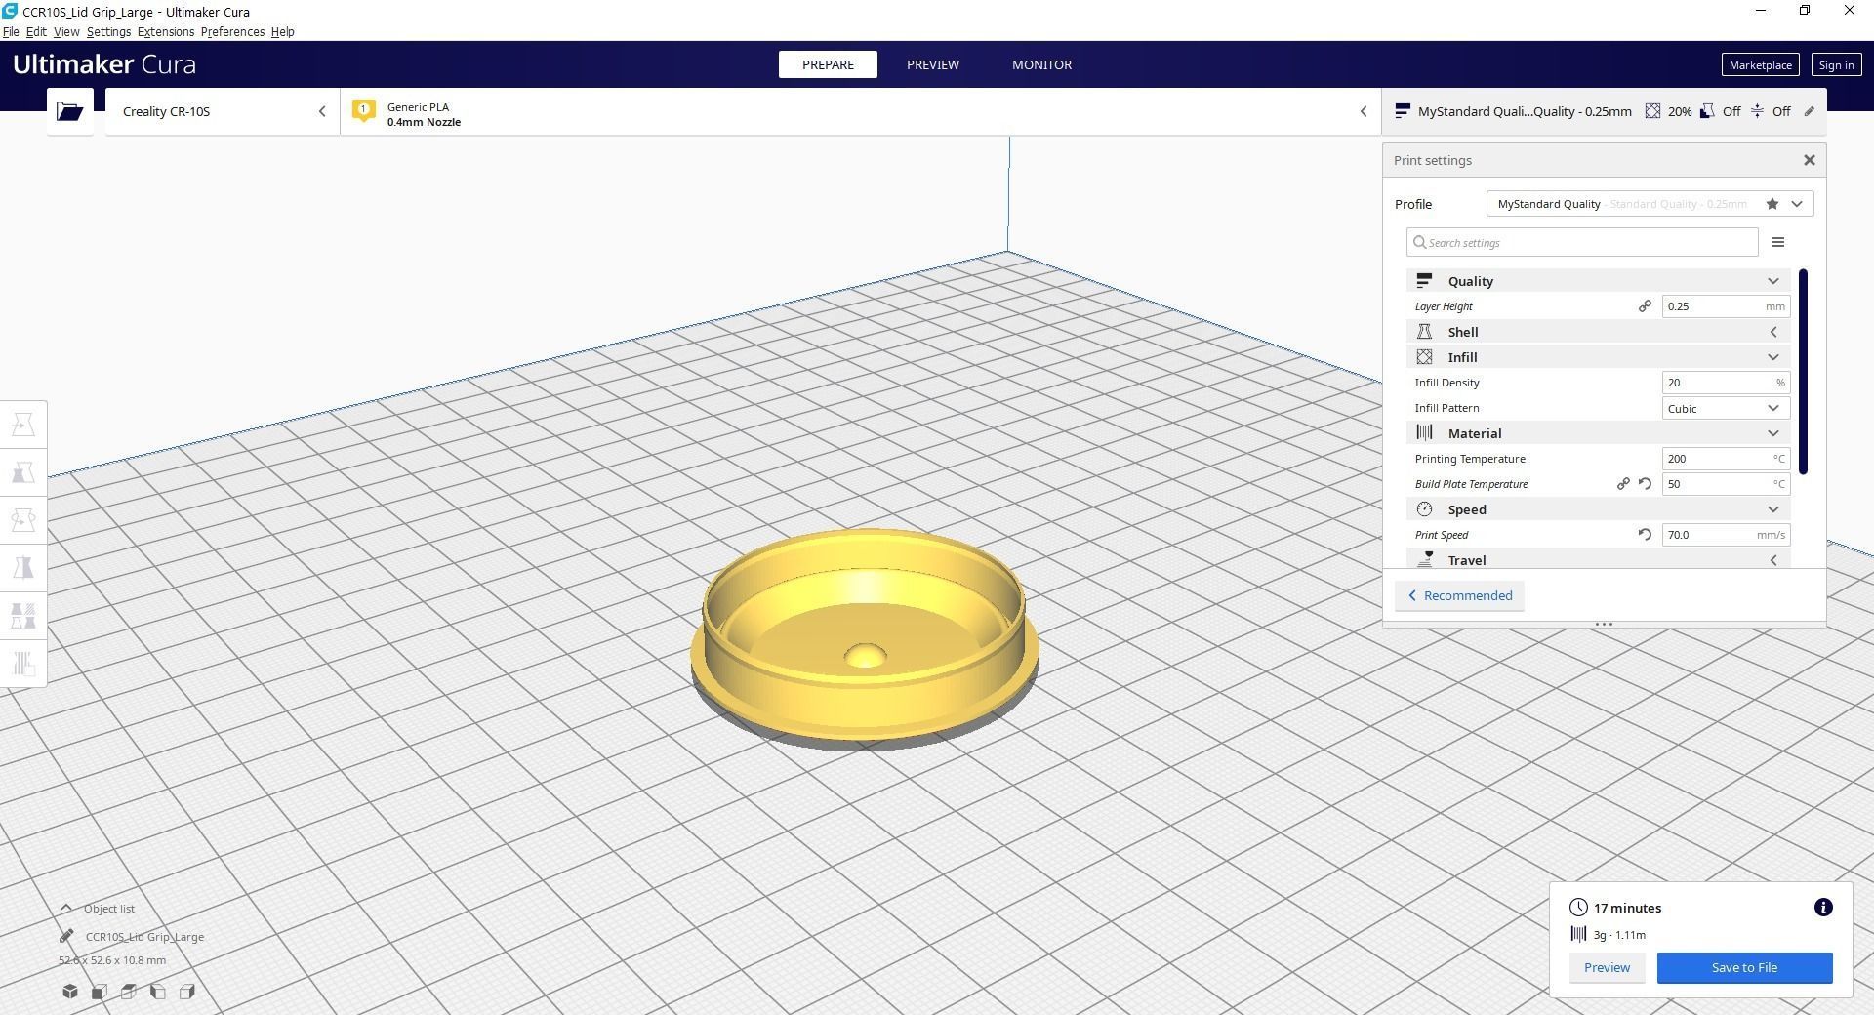
Task: Click the Print Speed value field
Action: (1726, 535)
